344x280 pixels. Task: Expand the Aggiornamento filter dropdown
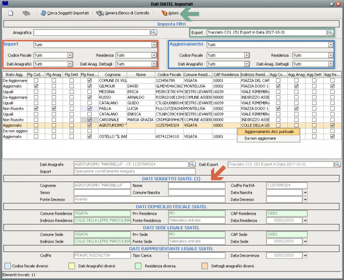tap(330, 45)
